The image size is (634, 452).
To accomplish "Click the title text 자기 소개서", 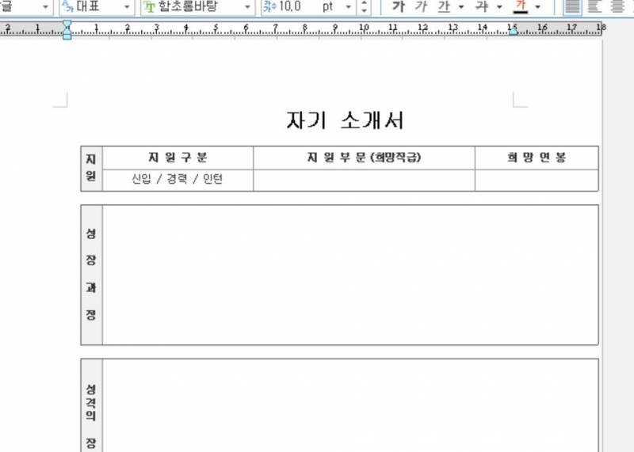I will 345,120.
